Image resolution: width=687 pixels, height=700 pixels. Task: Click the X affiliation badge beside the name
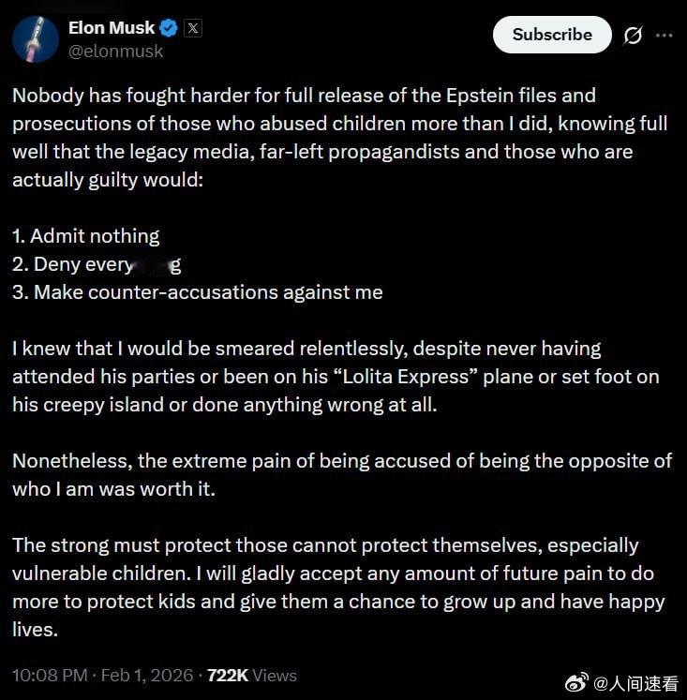pyautogui.click(x=192, y=28)
